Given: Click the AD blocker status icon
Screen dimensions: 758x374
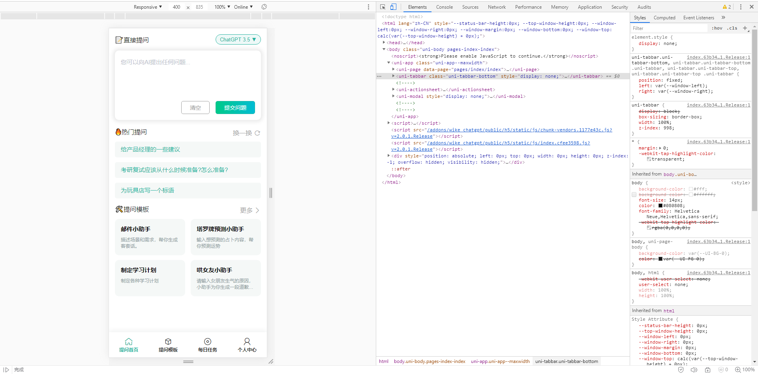Looking at the screenshot, I should click(721, 370).
